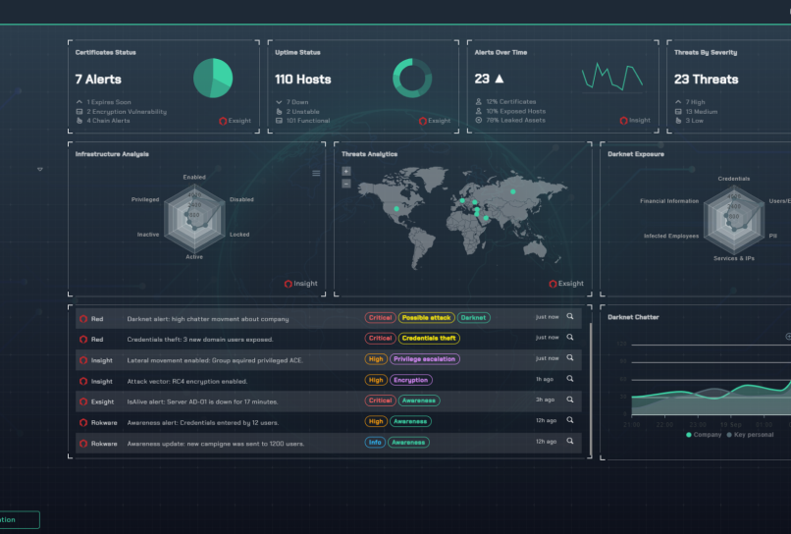
Task: Click magnifier for IsAlive Server AD-01 alert
Action: 570,400
